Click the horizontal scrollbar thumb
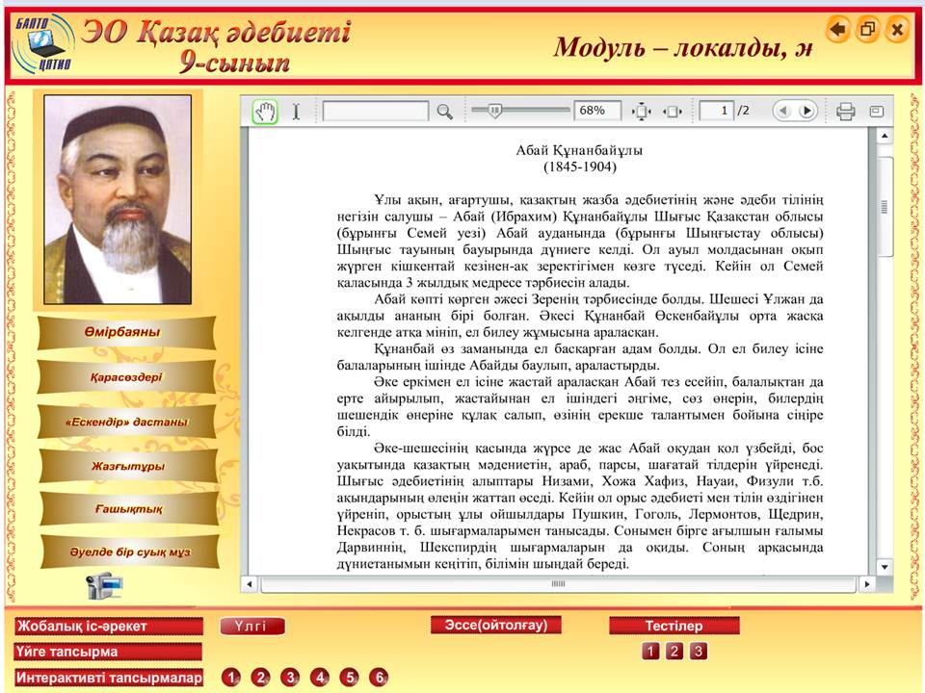Screen dimensions: 925x693 click(x=558, y=584)
